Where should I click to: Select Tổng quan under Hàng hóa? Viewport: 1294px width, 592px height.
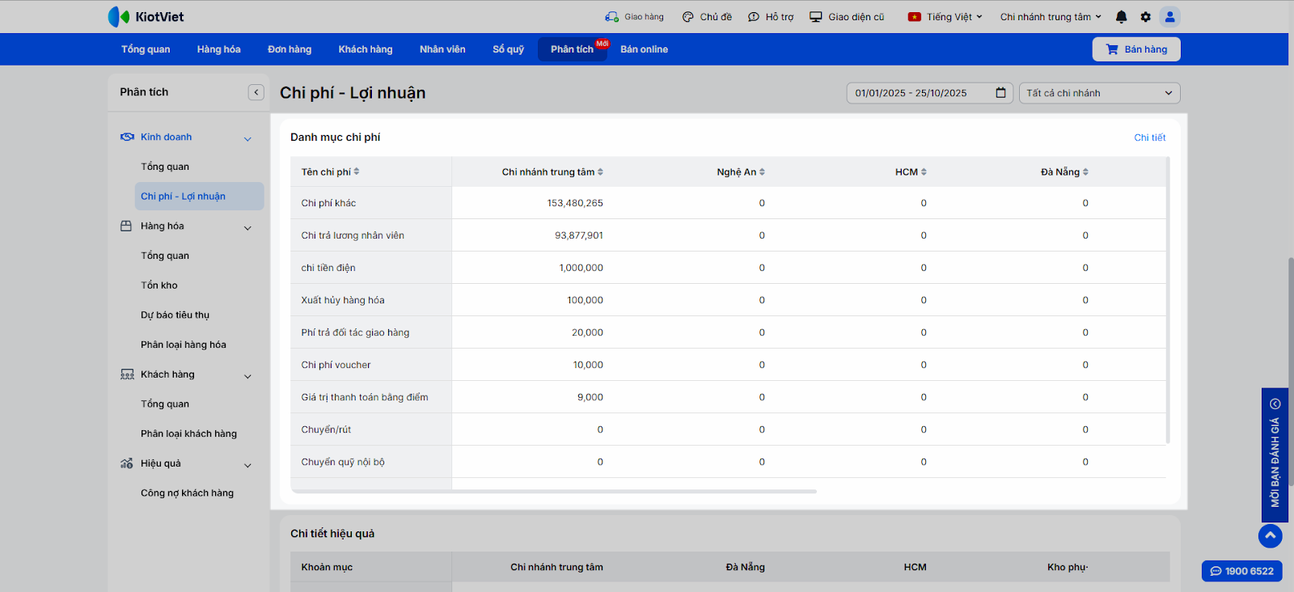pyautogui.click(x=165, y=256)
